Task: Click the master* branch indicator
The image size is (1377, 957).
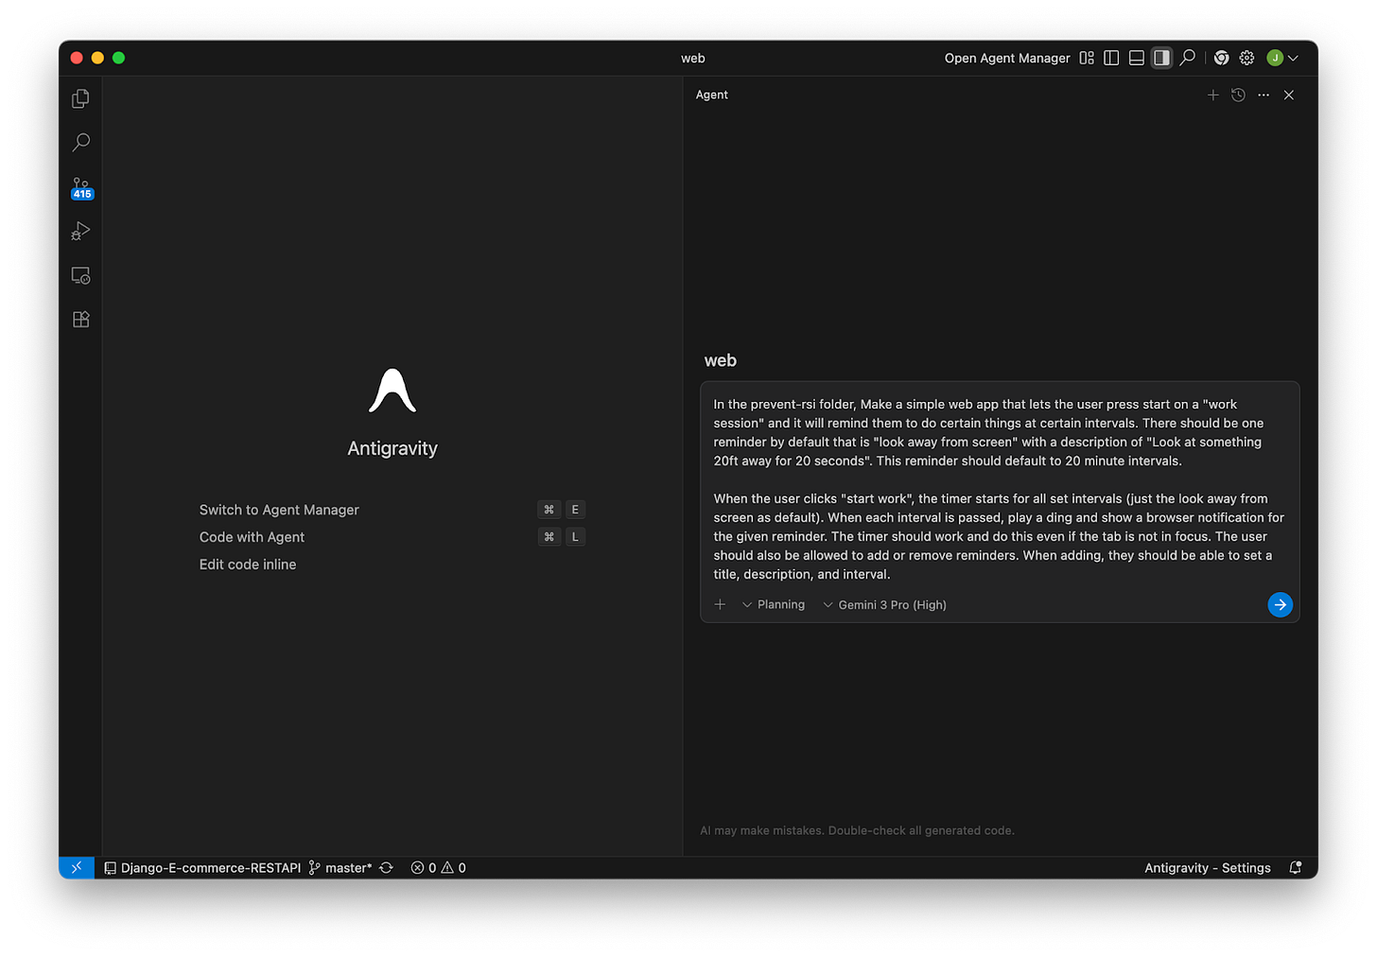Action: 340,867
